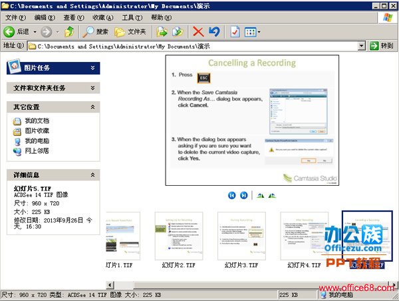Open 网上邻居 link
This screenshot has height=301, width=399.
tap(37, 151)
